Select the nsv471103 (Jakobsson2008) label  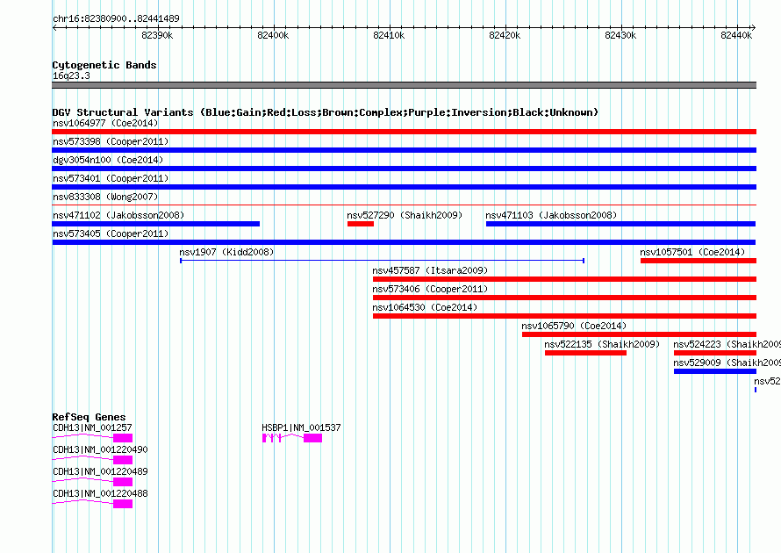click(551, 215)
